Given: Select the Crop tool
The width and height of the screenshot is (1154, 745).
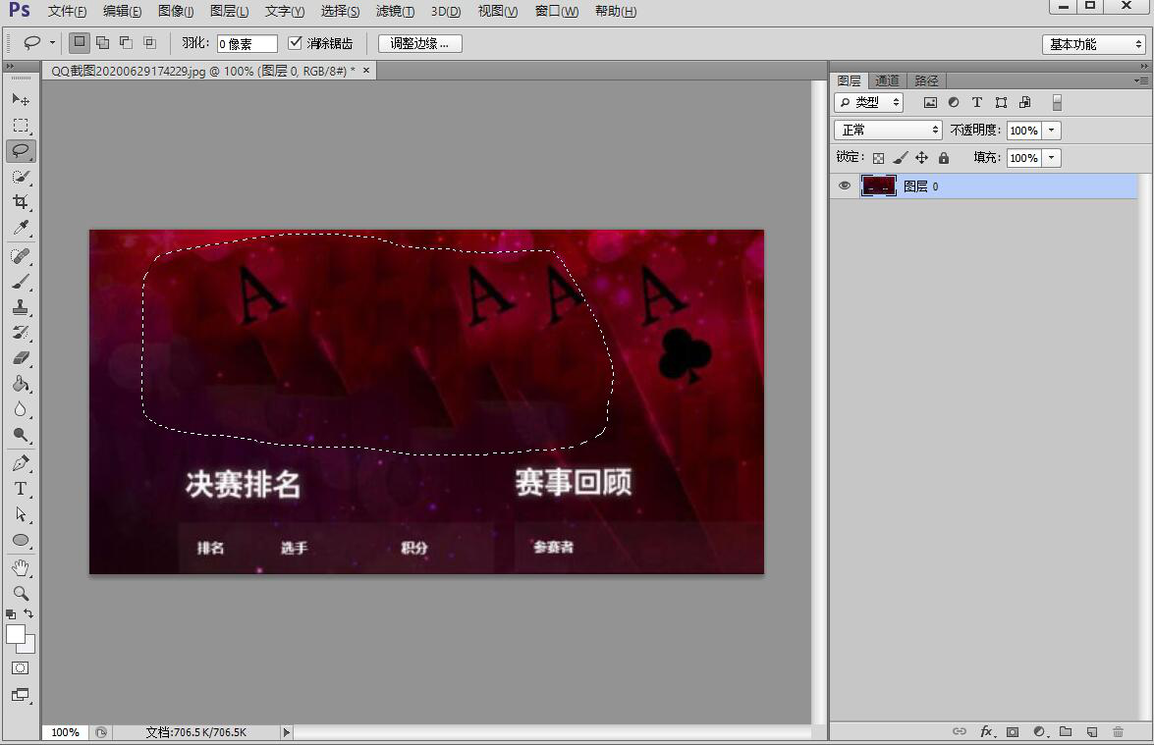Looking at the screenshot, I should tap(21, 202).
